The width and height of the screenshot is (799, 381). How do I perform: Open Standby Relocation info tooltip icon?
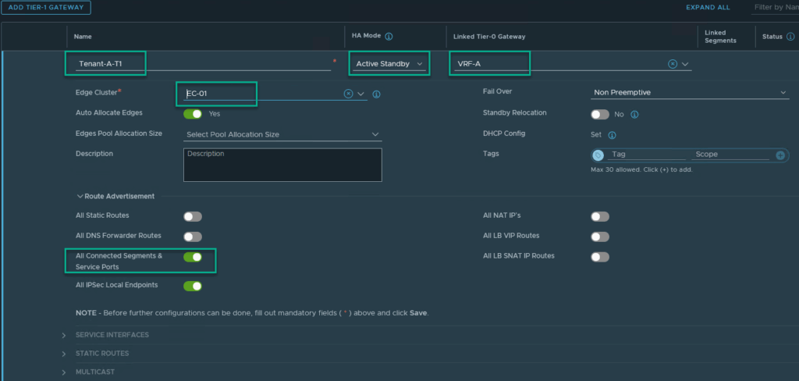(634, 114)
